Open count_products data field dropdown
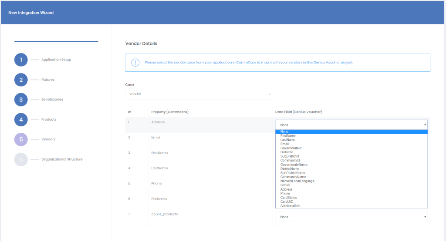446x241 pixels. click(x=351, y=217)
